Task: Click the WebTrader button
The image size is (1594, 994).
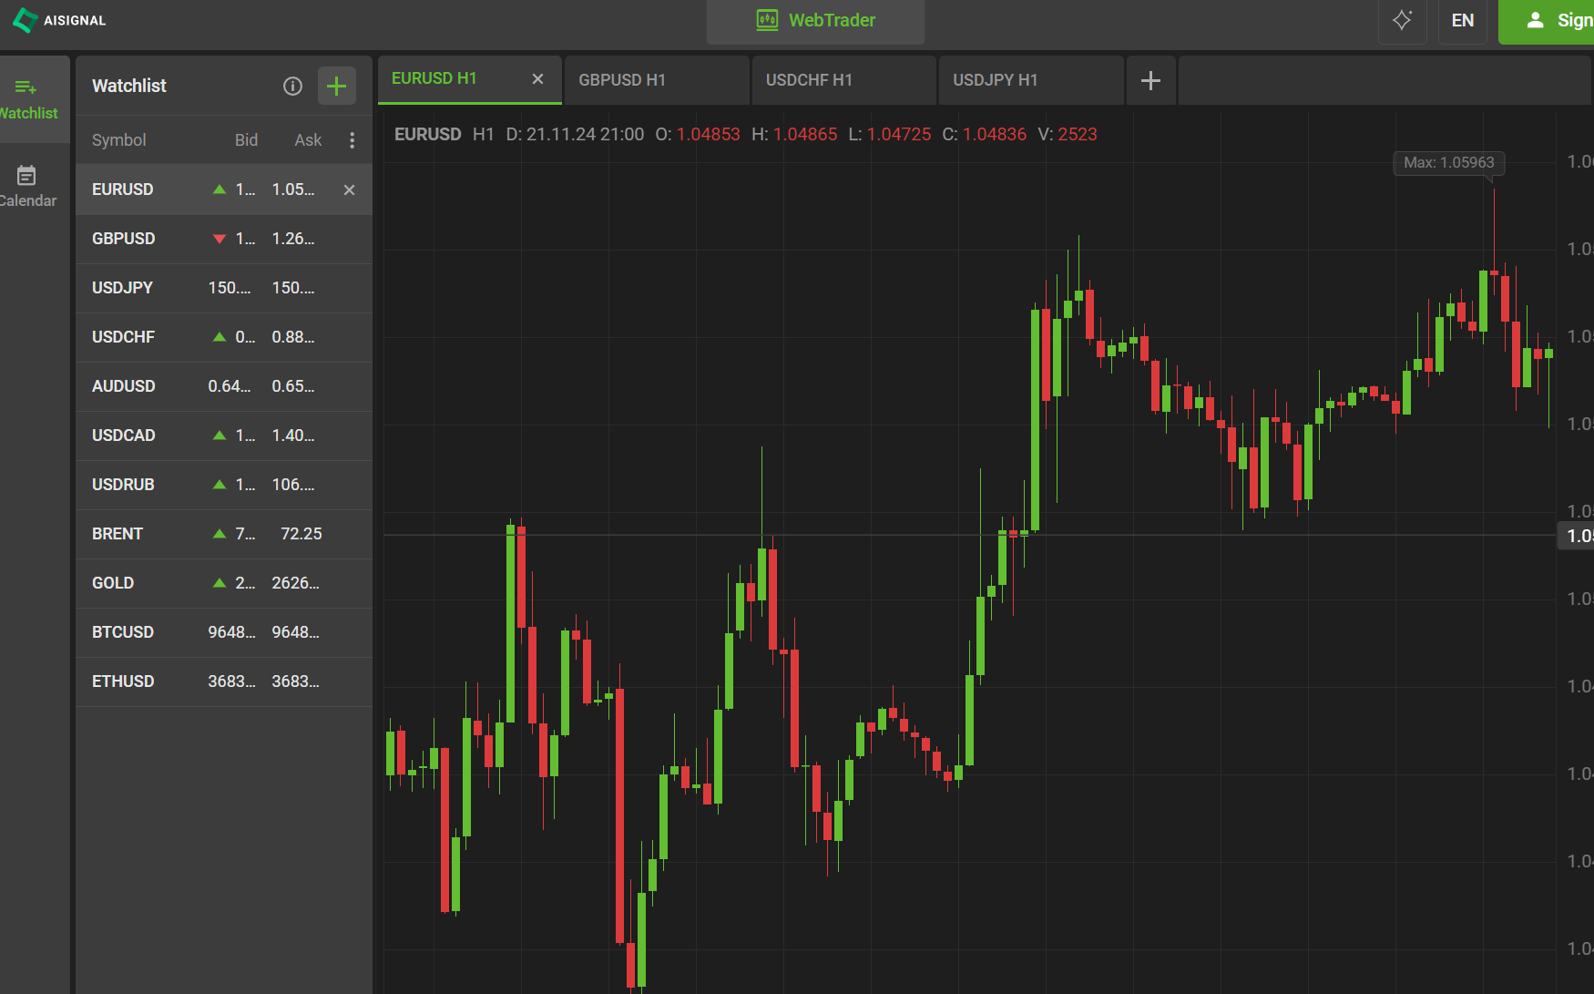Action: click(x=815, y=20)
